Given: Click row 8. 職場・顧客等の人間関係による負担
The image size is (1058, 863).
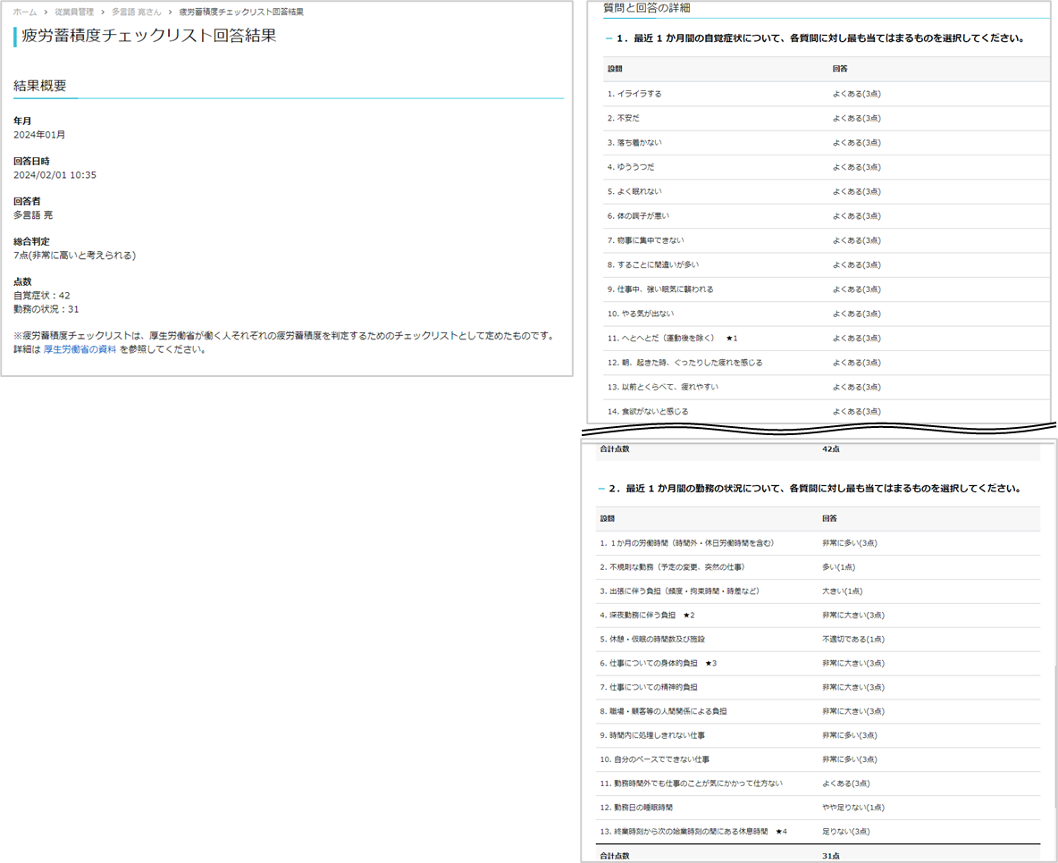Looking at the screenshot, I should [x=818, y=711].
